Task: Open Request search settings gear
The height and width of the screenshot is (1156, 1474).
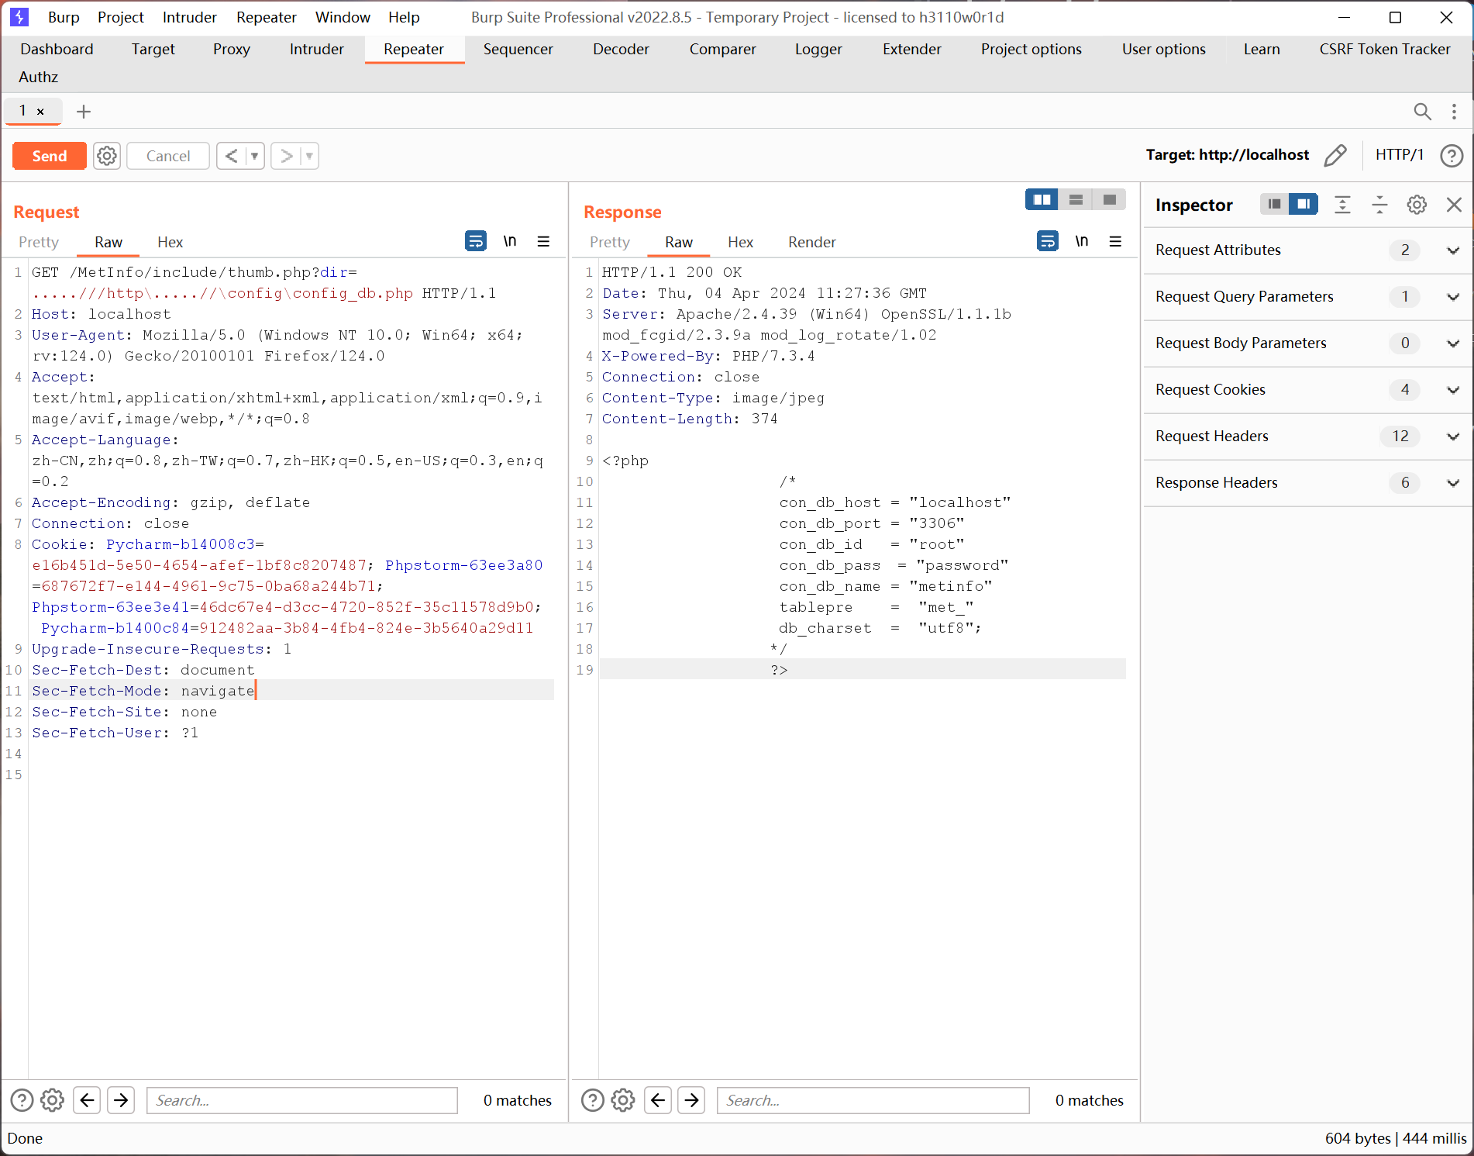Action: tap(52, 1100)
